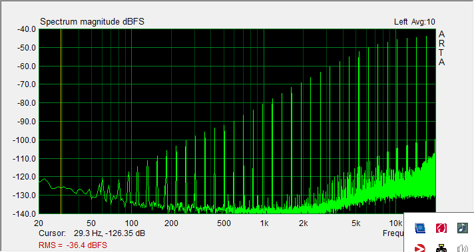The image size is (474, 252).
Task: Open the red feather icon in tray overflow
Action: tap(441, 228)
